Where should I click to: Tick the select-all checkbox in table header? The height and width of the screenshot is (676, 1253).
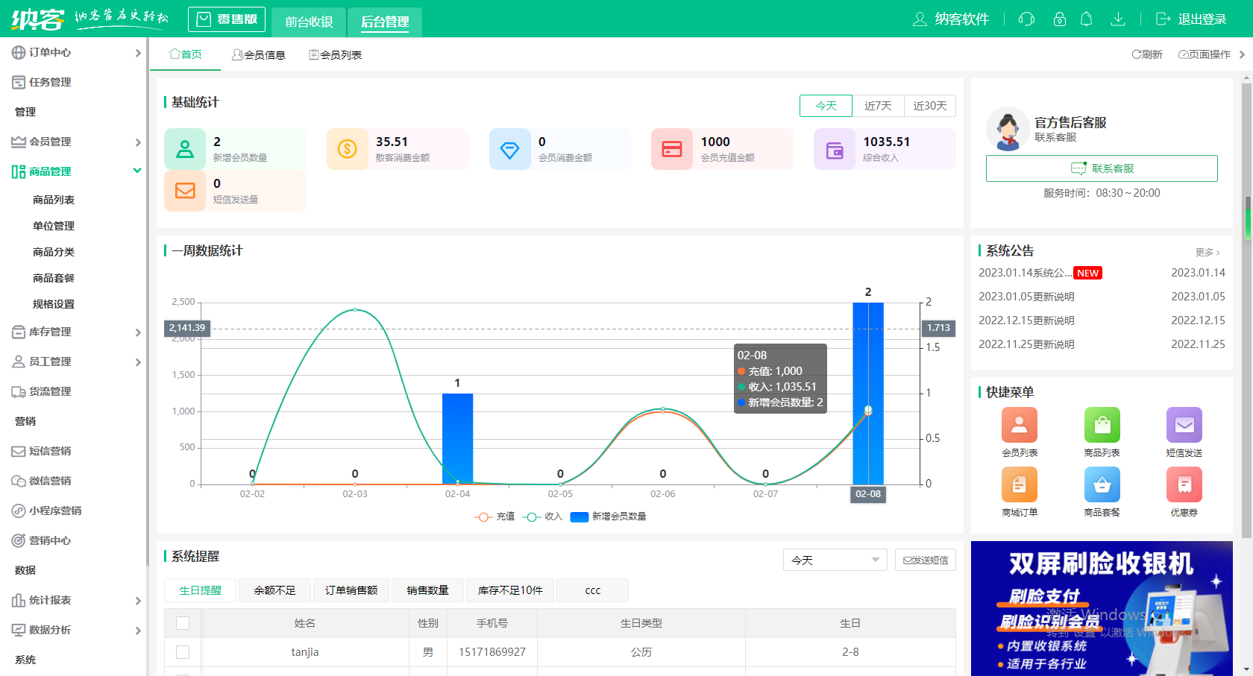pos(183,623)
